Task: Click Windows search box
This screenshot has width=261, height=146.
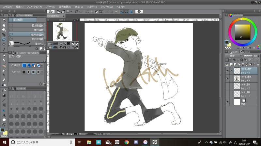Action: coord(42,142)
